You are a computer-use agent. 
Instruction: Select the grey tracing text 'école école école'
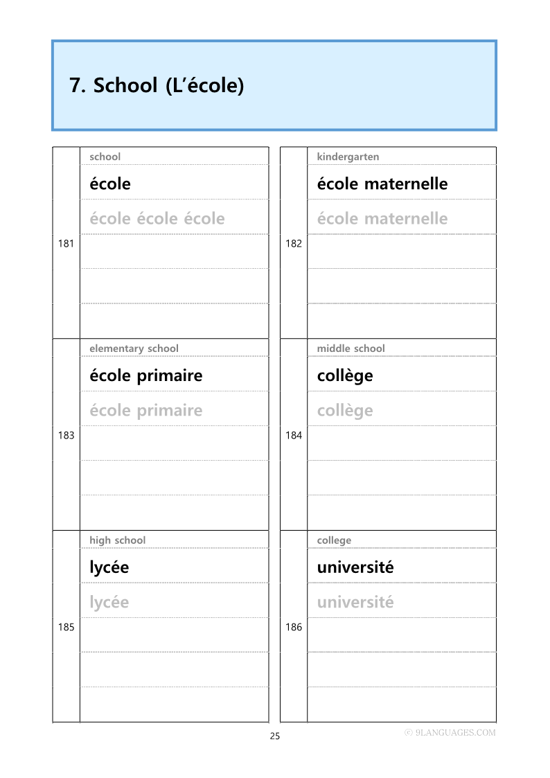(x=157, y=219)
